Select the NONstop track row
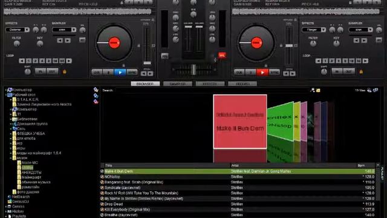This screenshot has width=387, height=218. 238,177
